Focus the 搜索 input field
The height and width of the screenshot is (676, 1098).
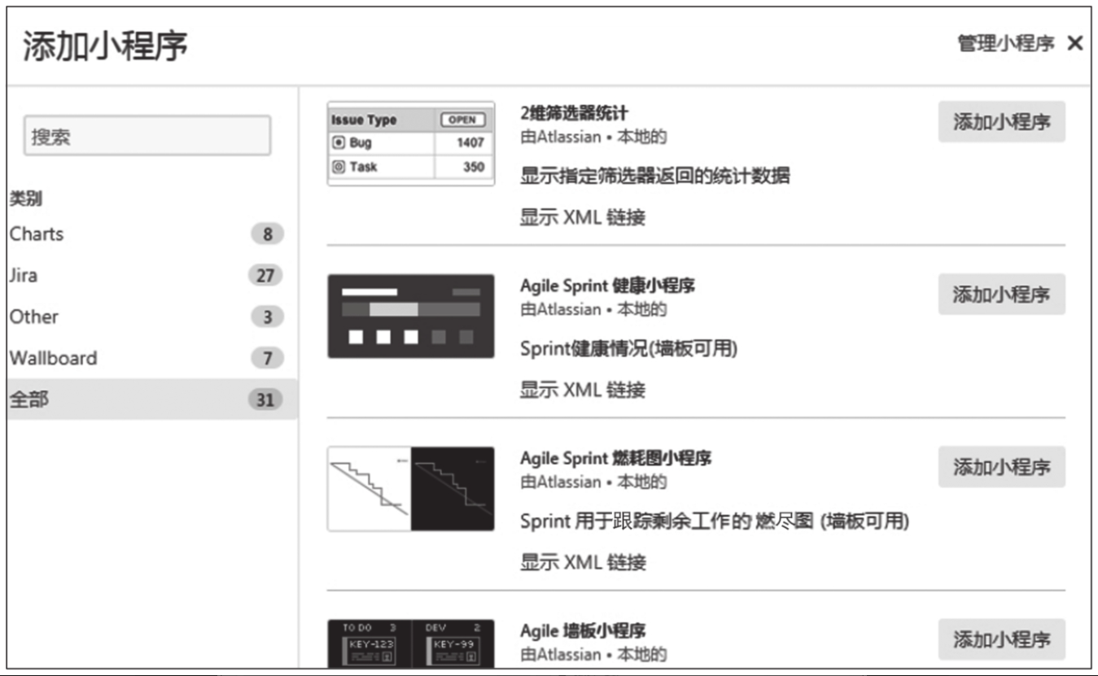[147, 136]
